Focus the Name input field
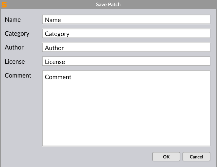 coord(126,20)
